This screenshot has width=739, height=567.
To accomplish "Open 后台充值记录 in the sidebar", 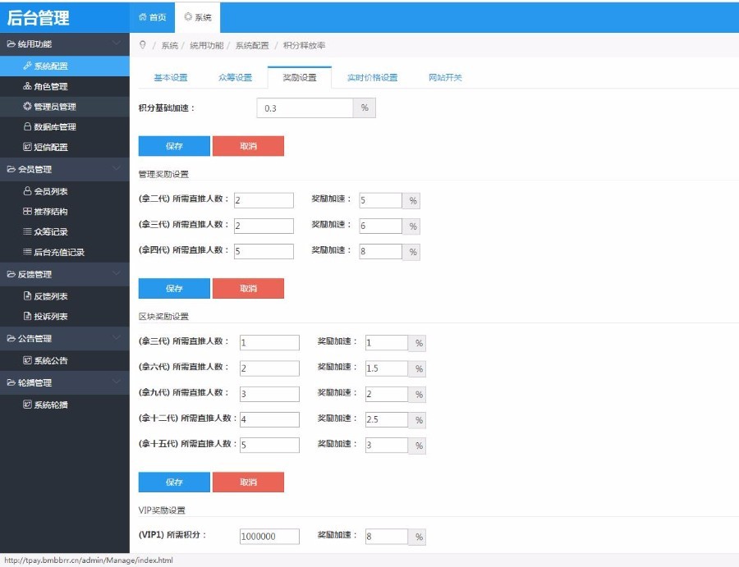I will click(65, 252).
